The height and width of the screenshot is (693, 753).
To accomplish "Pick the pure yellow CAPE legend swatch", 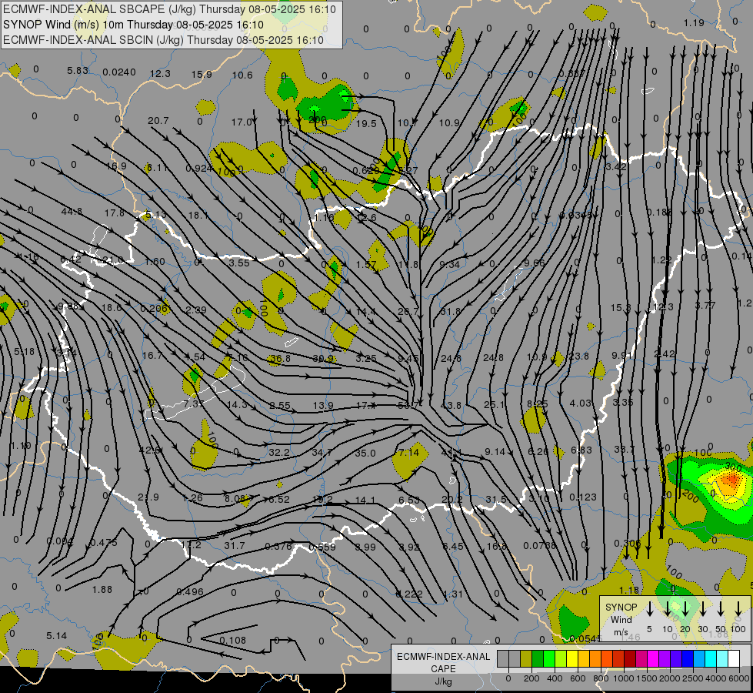I will tap(572, 658).
